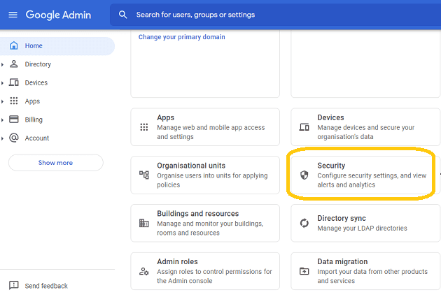
Task: Open the Organisational units card title
Action: [191, 166]
